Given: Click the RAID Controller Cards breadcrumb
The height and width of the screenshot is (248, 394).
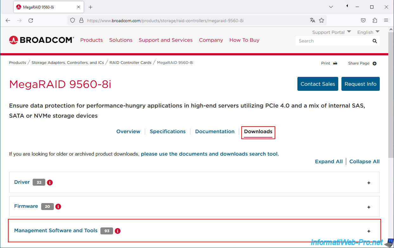Looking at the screenshot, I should 130,63.
